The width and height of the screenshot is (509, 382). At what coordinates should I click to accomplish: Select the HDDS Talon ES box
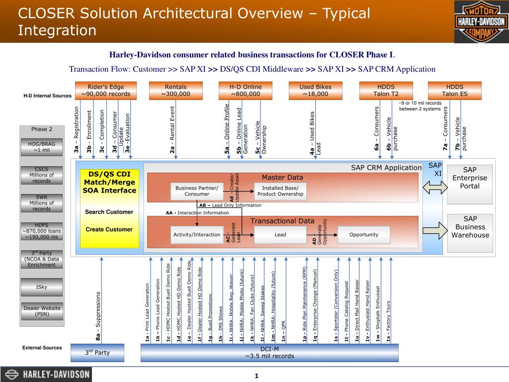click(455, 91)
